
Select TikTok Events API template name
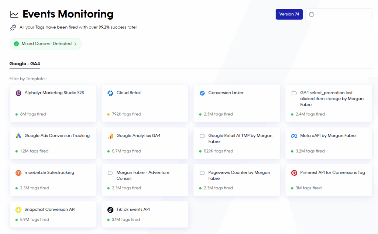coord(133,209)
